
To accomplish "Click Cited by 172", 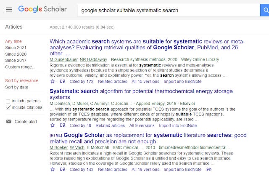I will (82, 81).
